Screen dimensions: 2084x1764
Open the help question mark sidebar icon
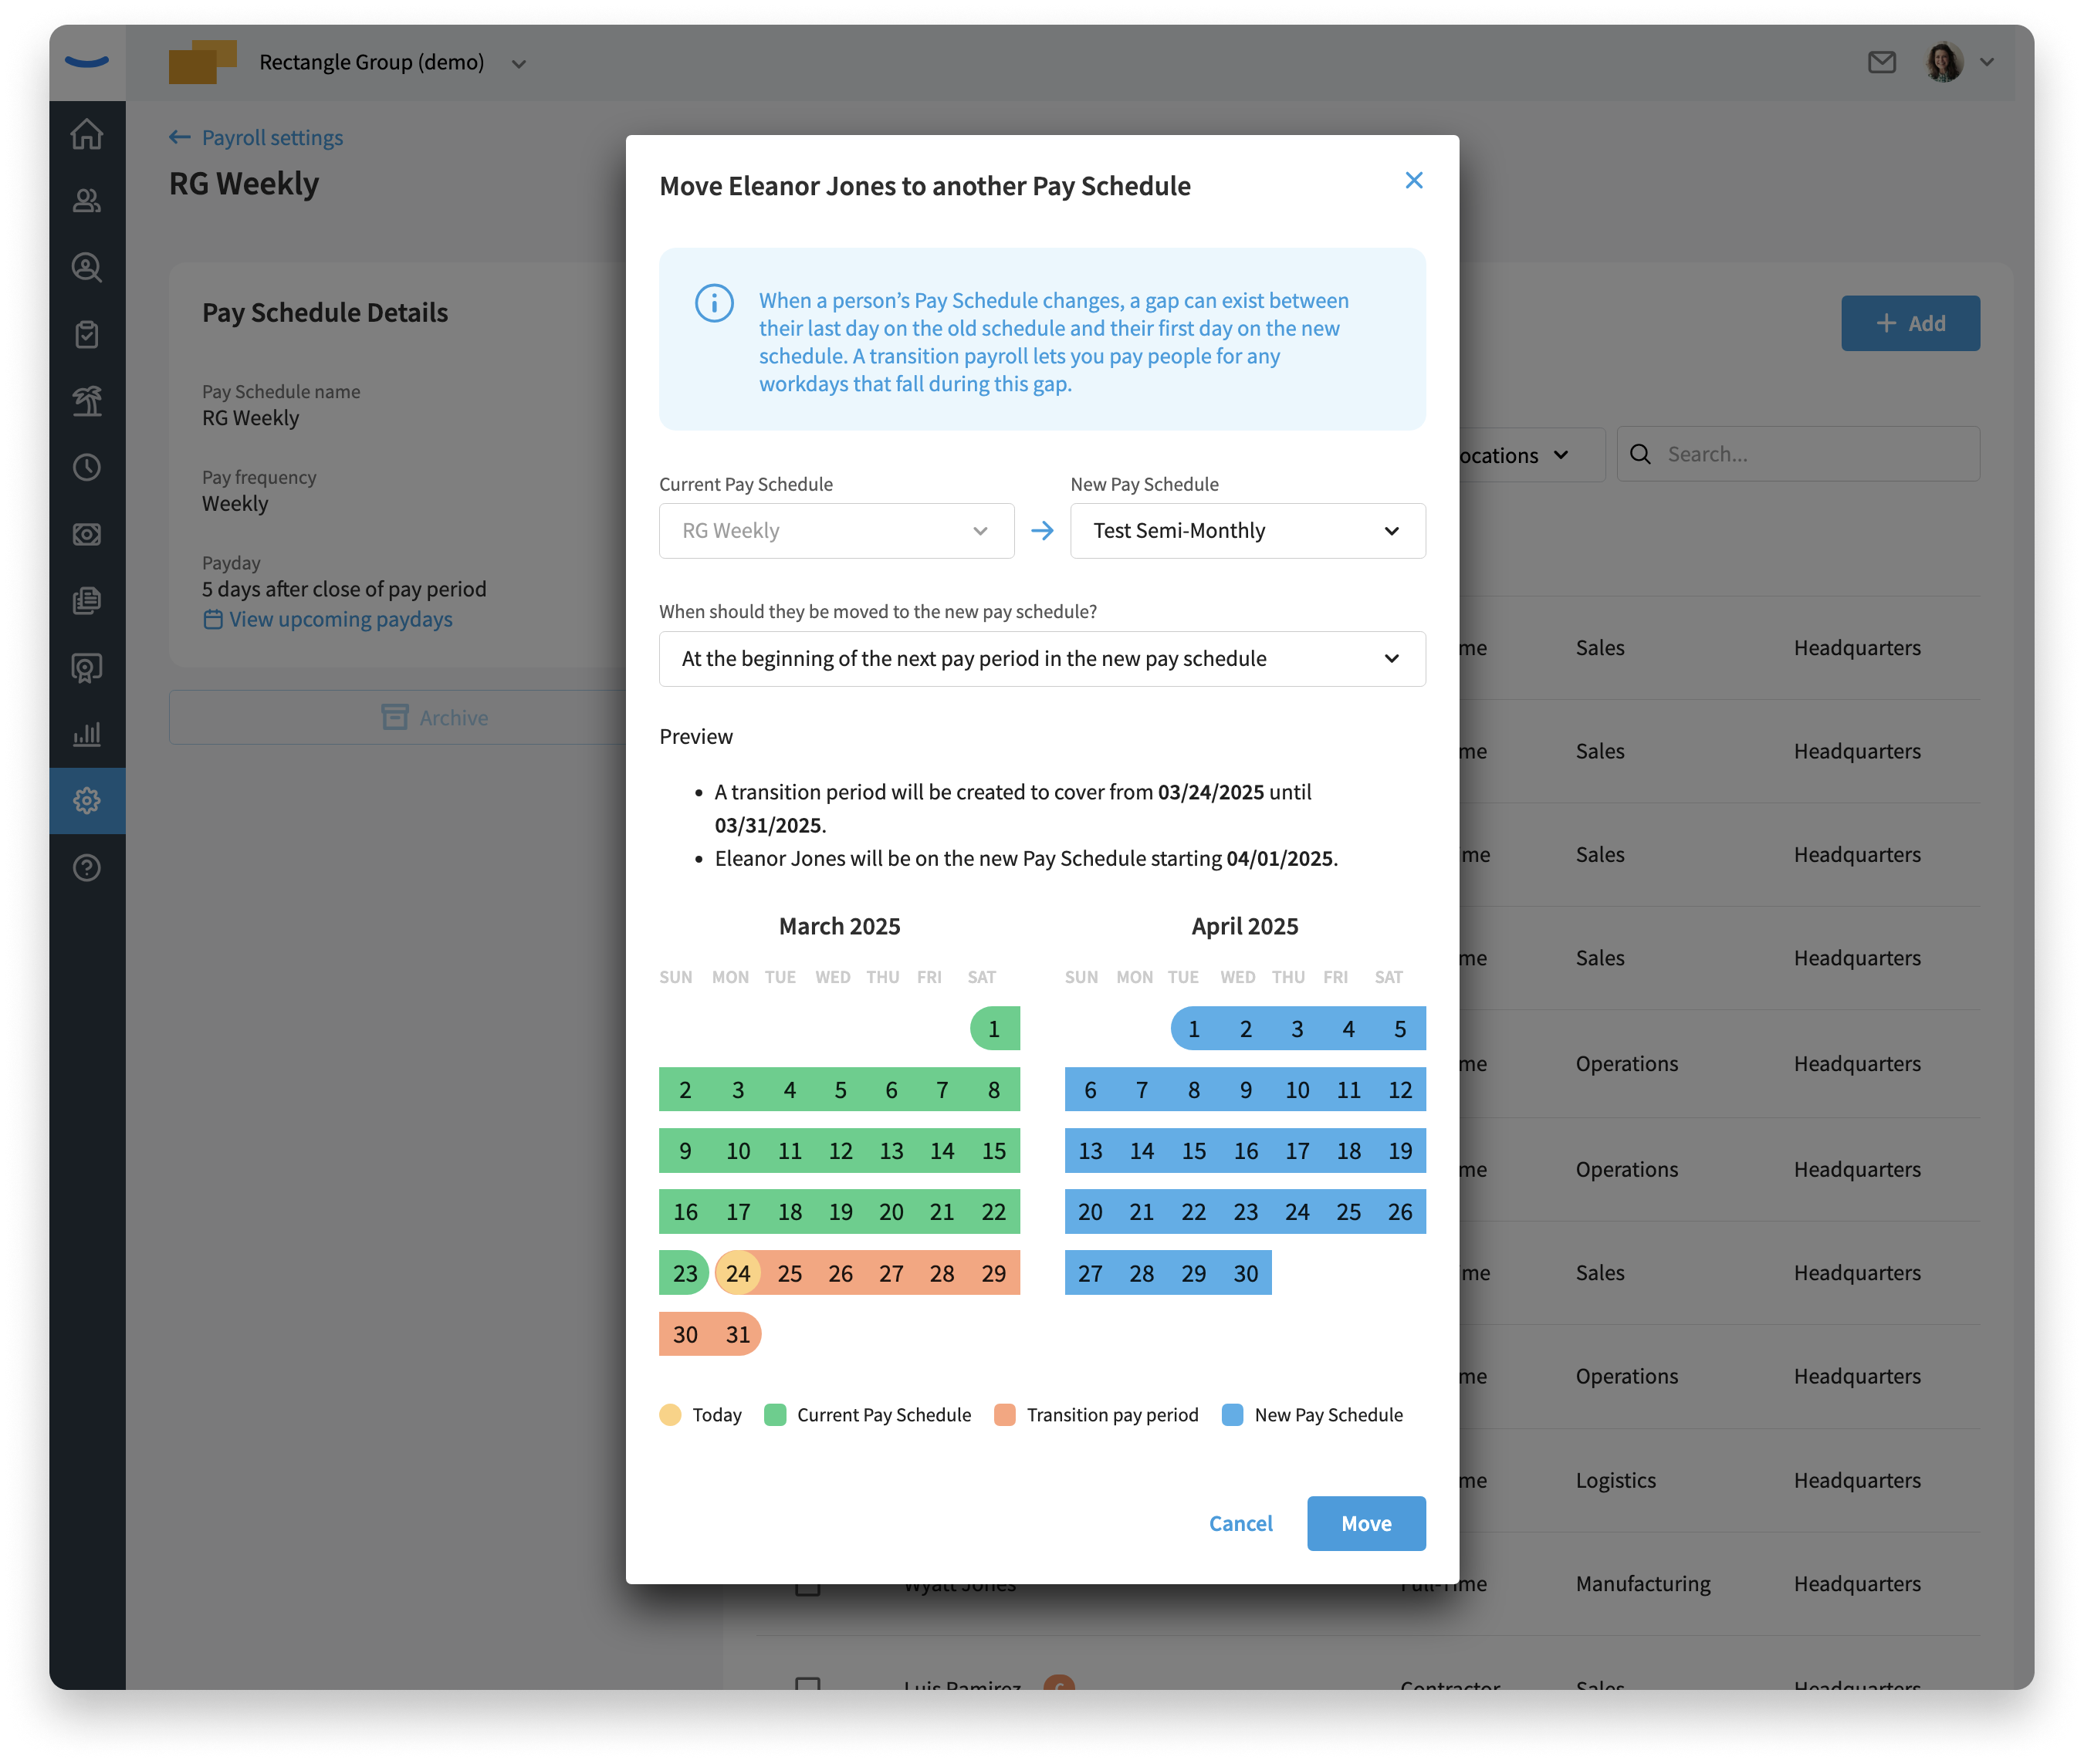click(87, 867)
